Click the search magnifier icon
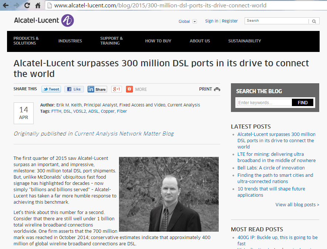The height and width of the screenshot is (249, 327). [314, 21]
